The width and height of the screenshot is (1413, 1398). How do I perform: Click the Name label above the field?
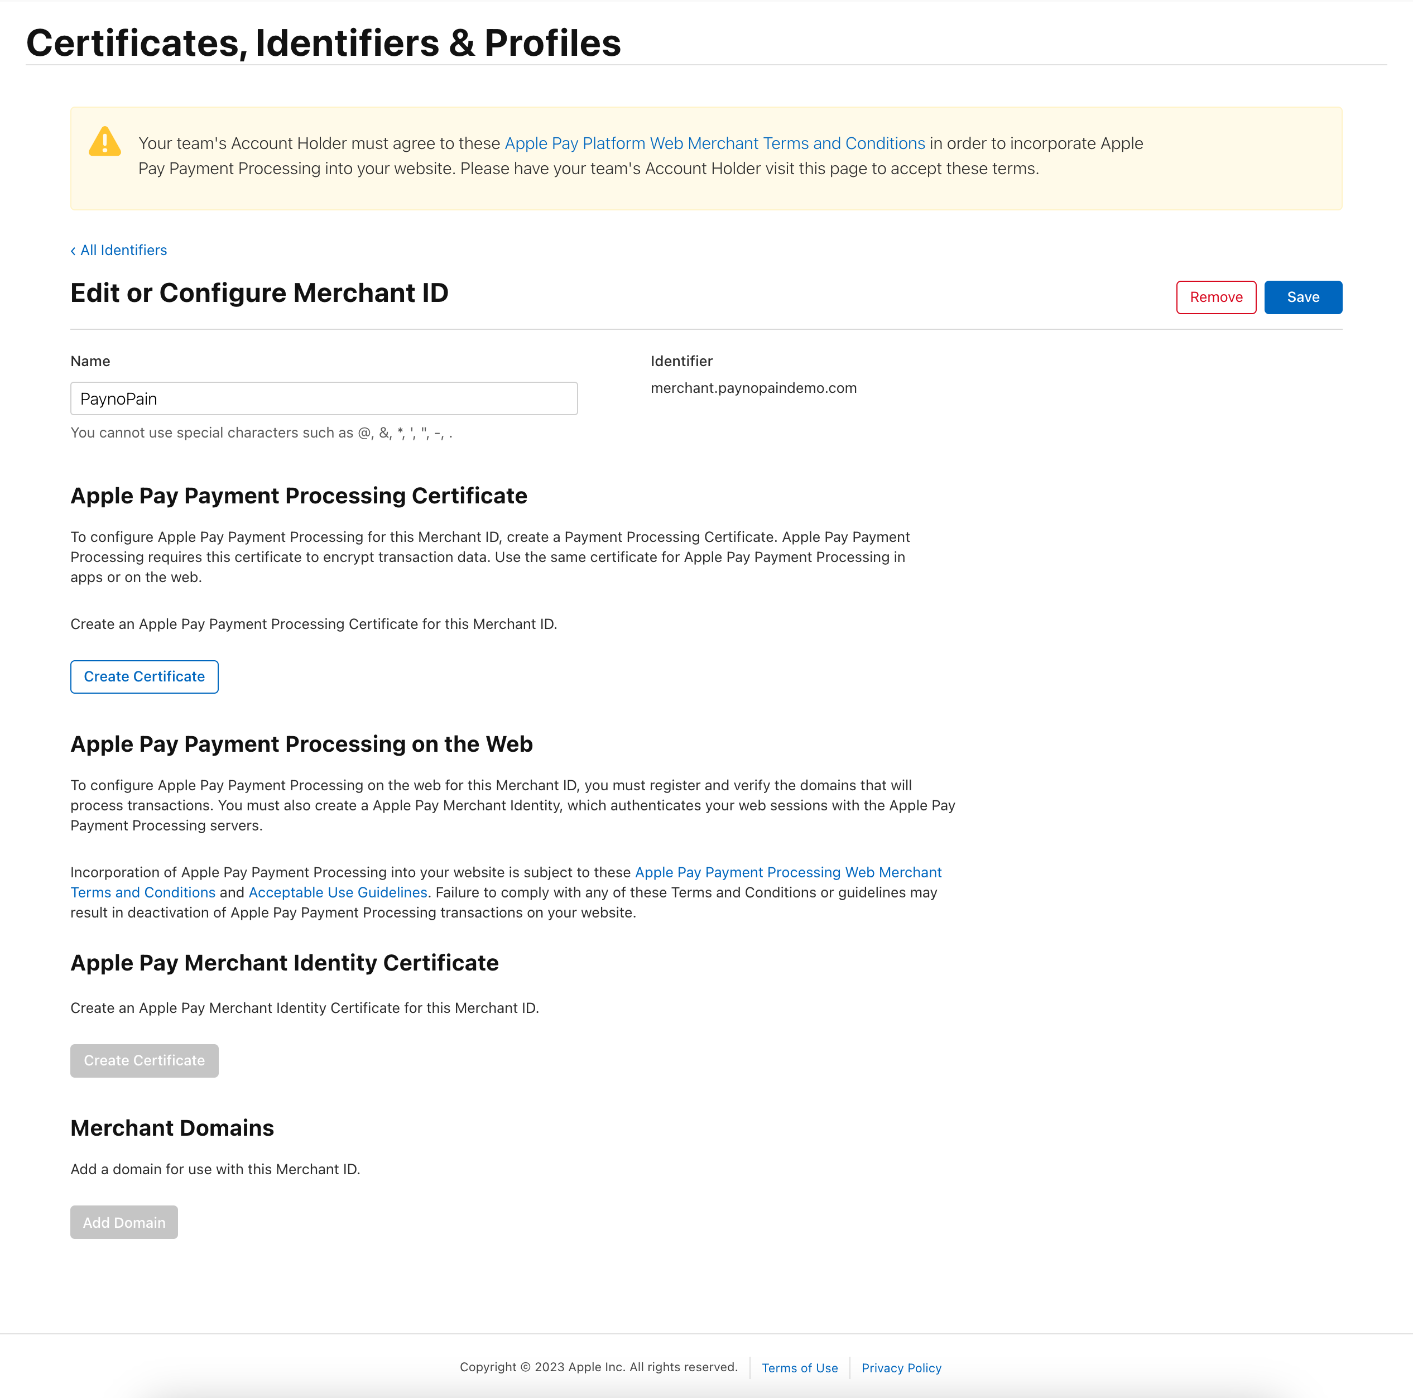coord(90,362)
